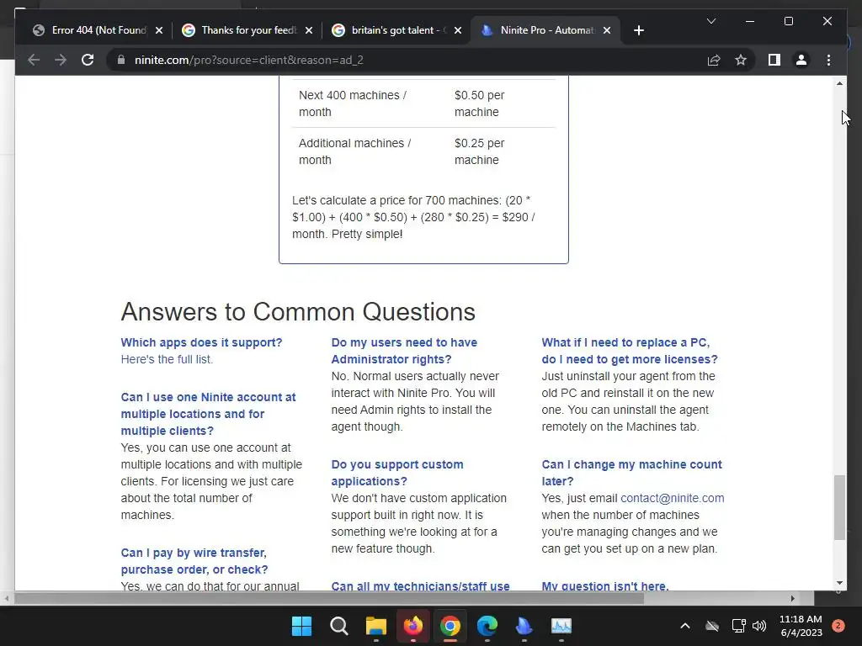The image size is (862, 646).
Task: Close the britain's got talent tab
Action: point(458,30)
